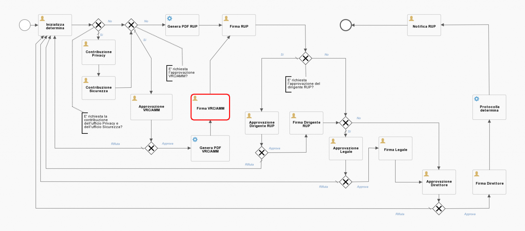Viewport: 525px width, 231px height.
Task: Click gear icon in Protocolla determina task
Action: point(477,99)
